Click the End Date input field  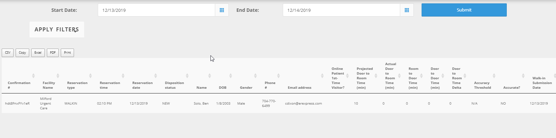coord(341,10)
